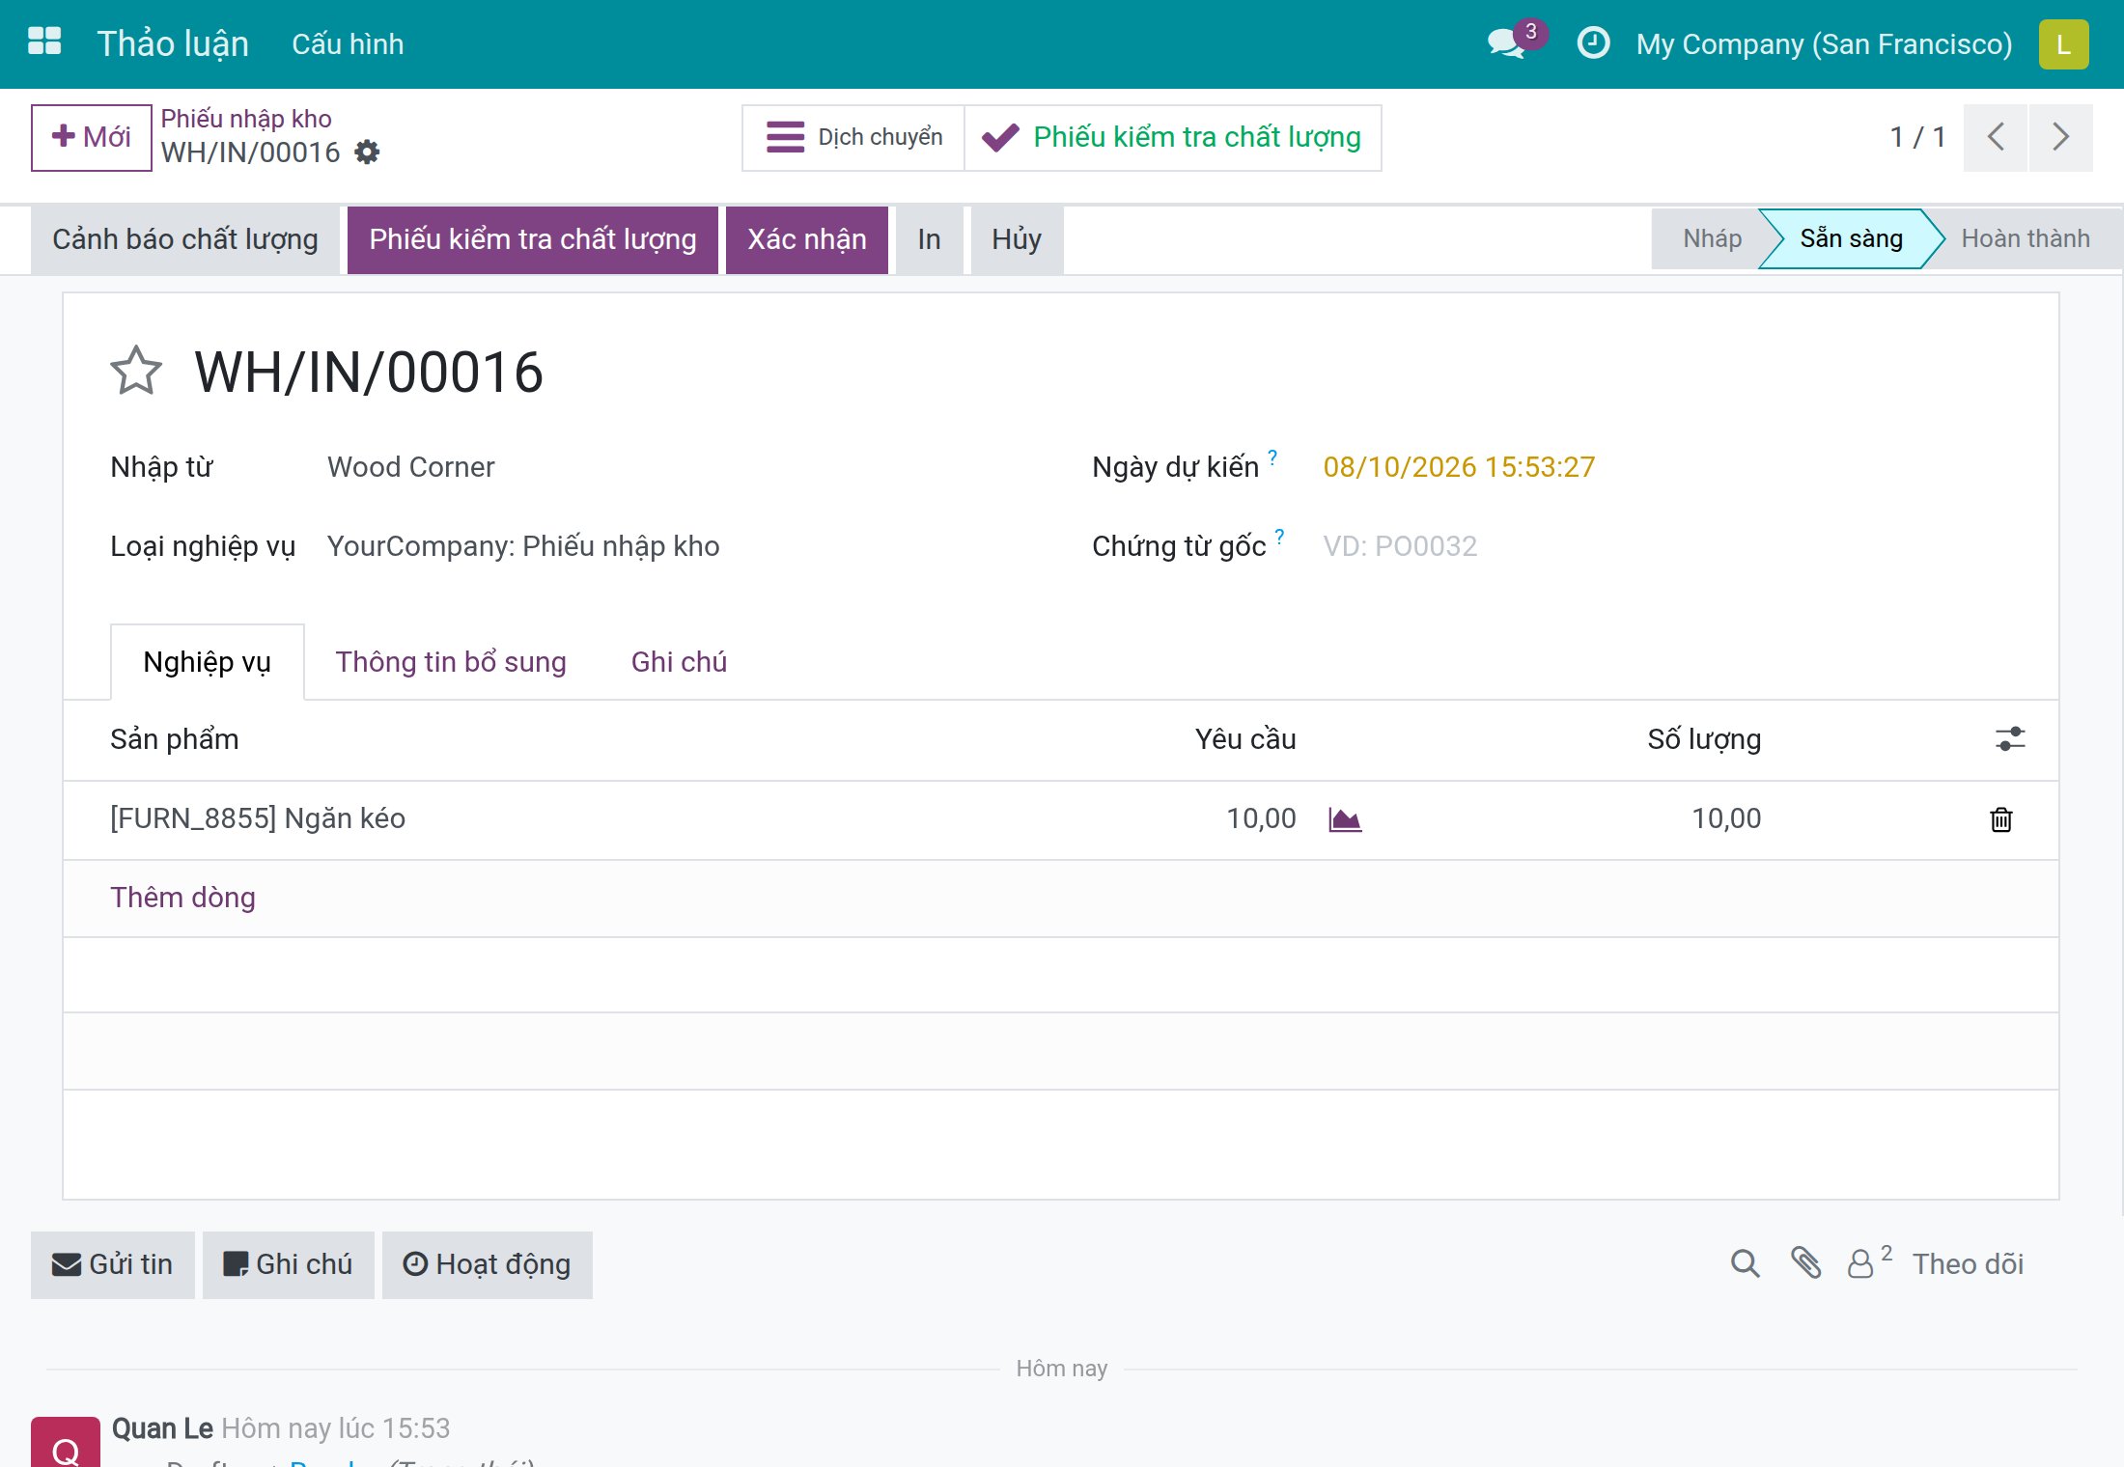
Task: Open the user avatar menu labeled L
Action: coord(2063,43)
